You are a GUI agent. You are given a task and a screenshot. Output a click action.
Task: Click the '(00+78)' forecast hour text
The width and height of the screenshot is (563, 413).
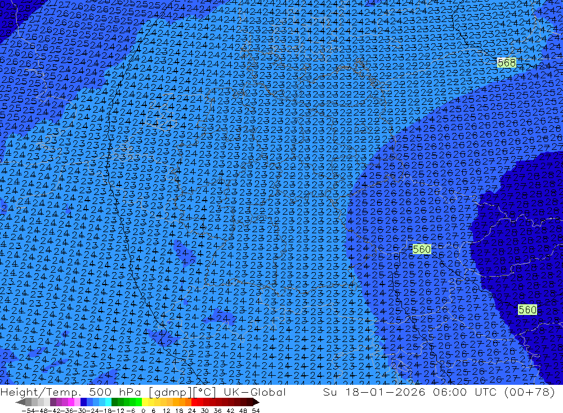point(530,392)
